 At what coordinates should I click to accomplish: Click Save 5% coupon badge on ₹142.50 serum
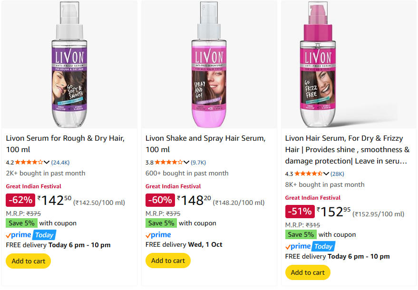(21, 223)
